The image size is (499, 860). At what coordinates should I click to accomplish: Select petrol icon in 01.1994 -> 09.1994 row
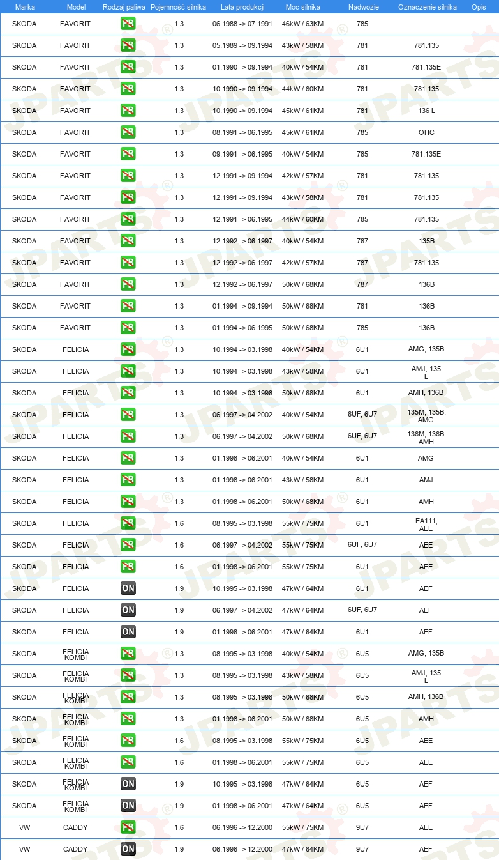tap(128, 307)
